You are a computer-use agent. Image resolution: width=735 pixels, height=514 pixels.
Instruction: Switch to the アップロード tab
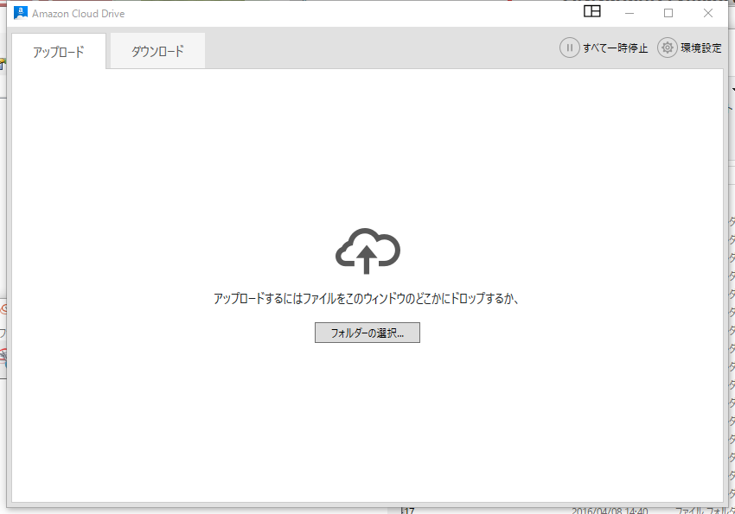[x=59, y=52]
